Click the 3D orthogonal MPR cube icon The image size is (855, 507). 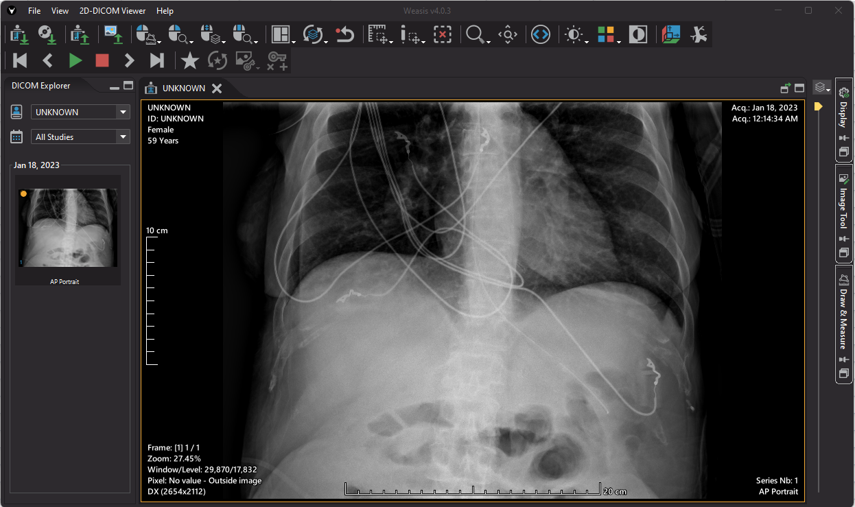[671, 34]
